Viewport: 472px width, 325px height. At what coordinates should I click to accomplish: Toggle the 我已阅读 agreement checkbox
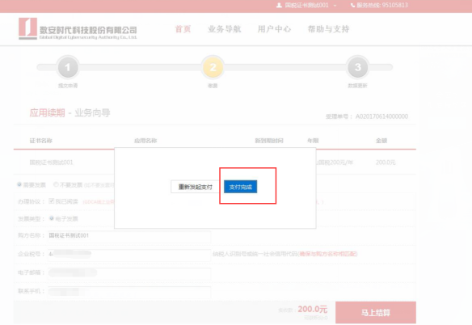point(52,201)
